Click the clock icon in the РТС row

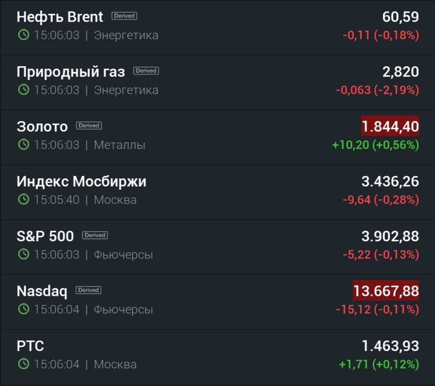(x=24, y=364)
